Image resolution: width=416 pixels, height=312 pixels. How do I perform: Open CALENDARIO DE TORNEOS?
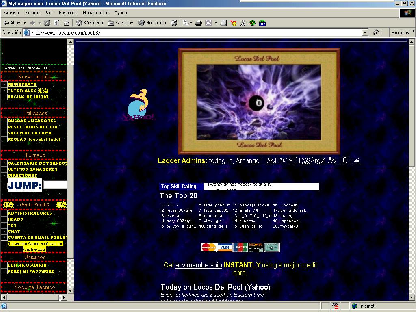coord(38,163)
